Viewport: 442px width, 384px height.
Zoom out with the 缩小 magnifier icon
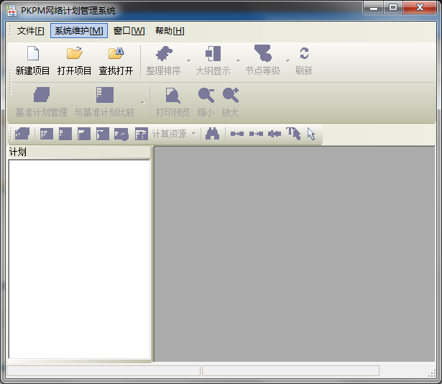coord(206,96)
